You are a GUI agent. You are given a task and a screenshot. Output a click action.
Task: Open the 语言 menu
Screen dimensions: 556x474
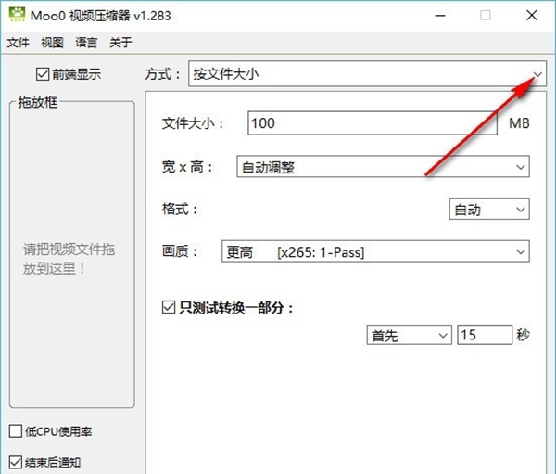click(x=86, y=43)
